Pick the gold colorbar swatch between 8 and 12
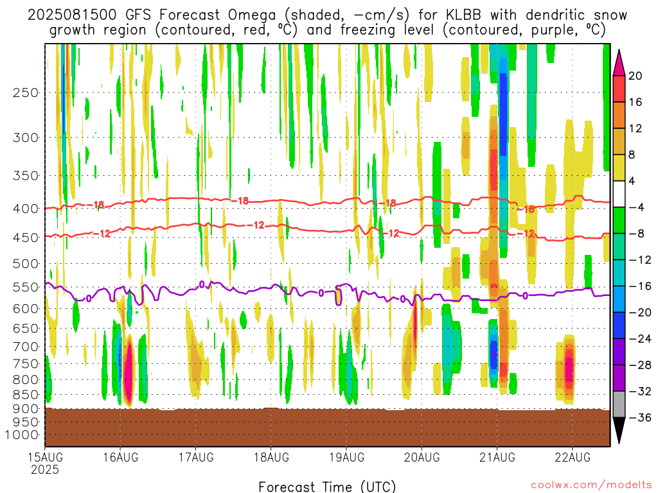 tap(619, 141)
